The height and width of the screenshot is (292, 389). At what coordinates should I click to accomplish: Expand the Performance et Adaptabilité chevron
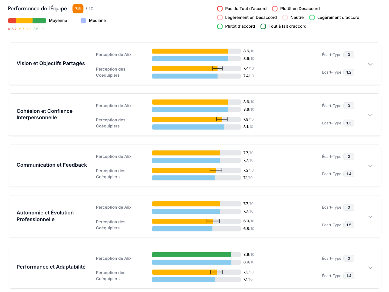[x=370, y=268]
